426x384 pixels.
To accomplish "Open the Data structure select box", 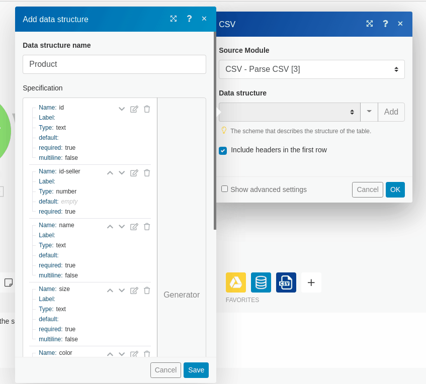I will pos(289,112).
